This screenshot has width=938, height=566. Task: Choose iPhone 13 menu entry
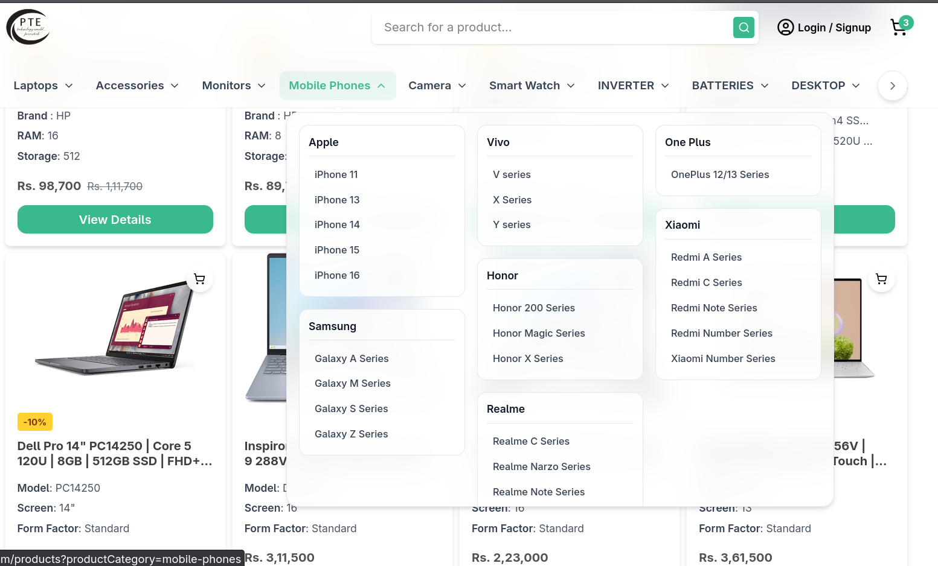point(337,200)
